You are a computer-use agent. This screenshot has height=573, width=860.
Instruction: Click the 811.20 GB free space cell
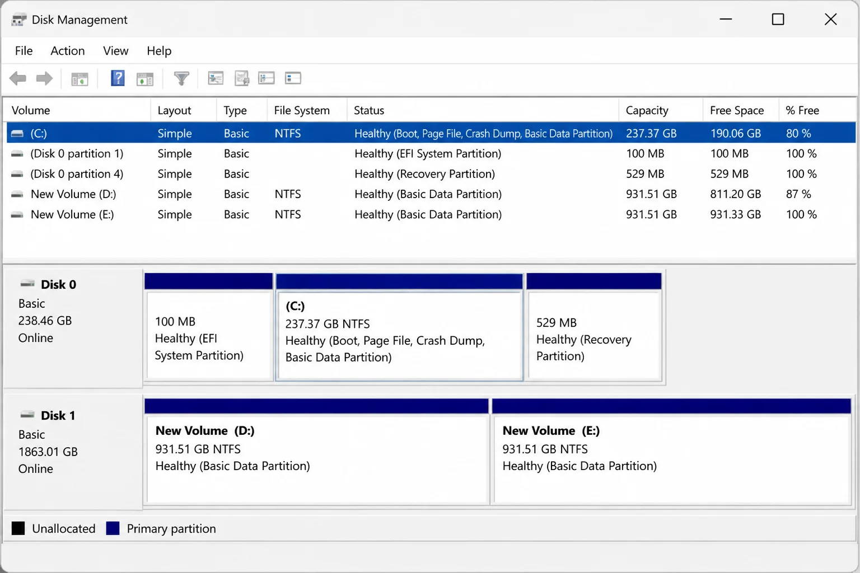(x=735, y=194)
